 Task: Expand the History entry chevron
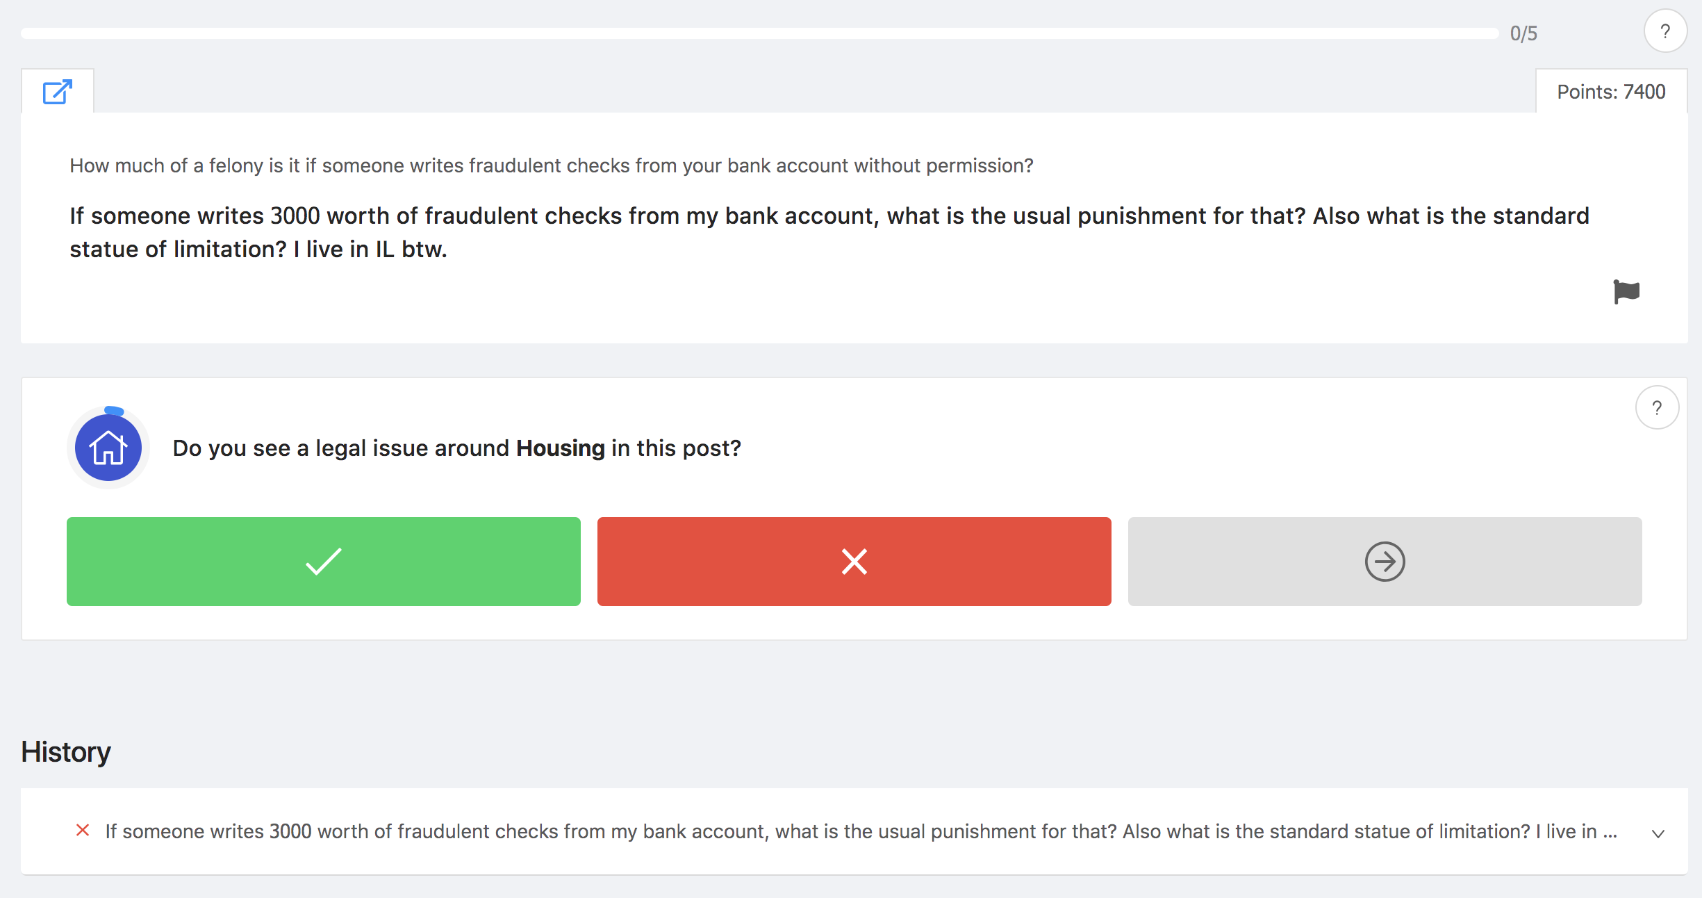tap(1658, 833)
